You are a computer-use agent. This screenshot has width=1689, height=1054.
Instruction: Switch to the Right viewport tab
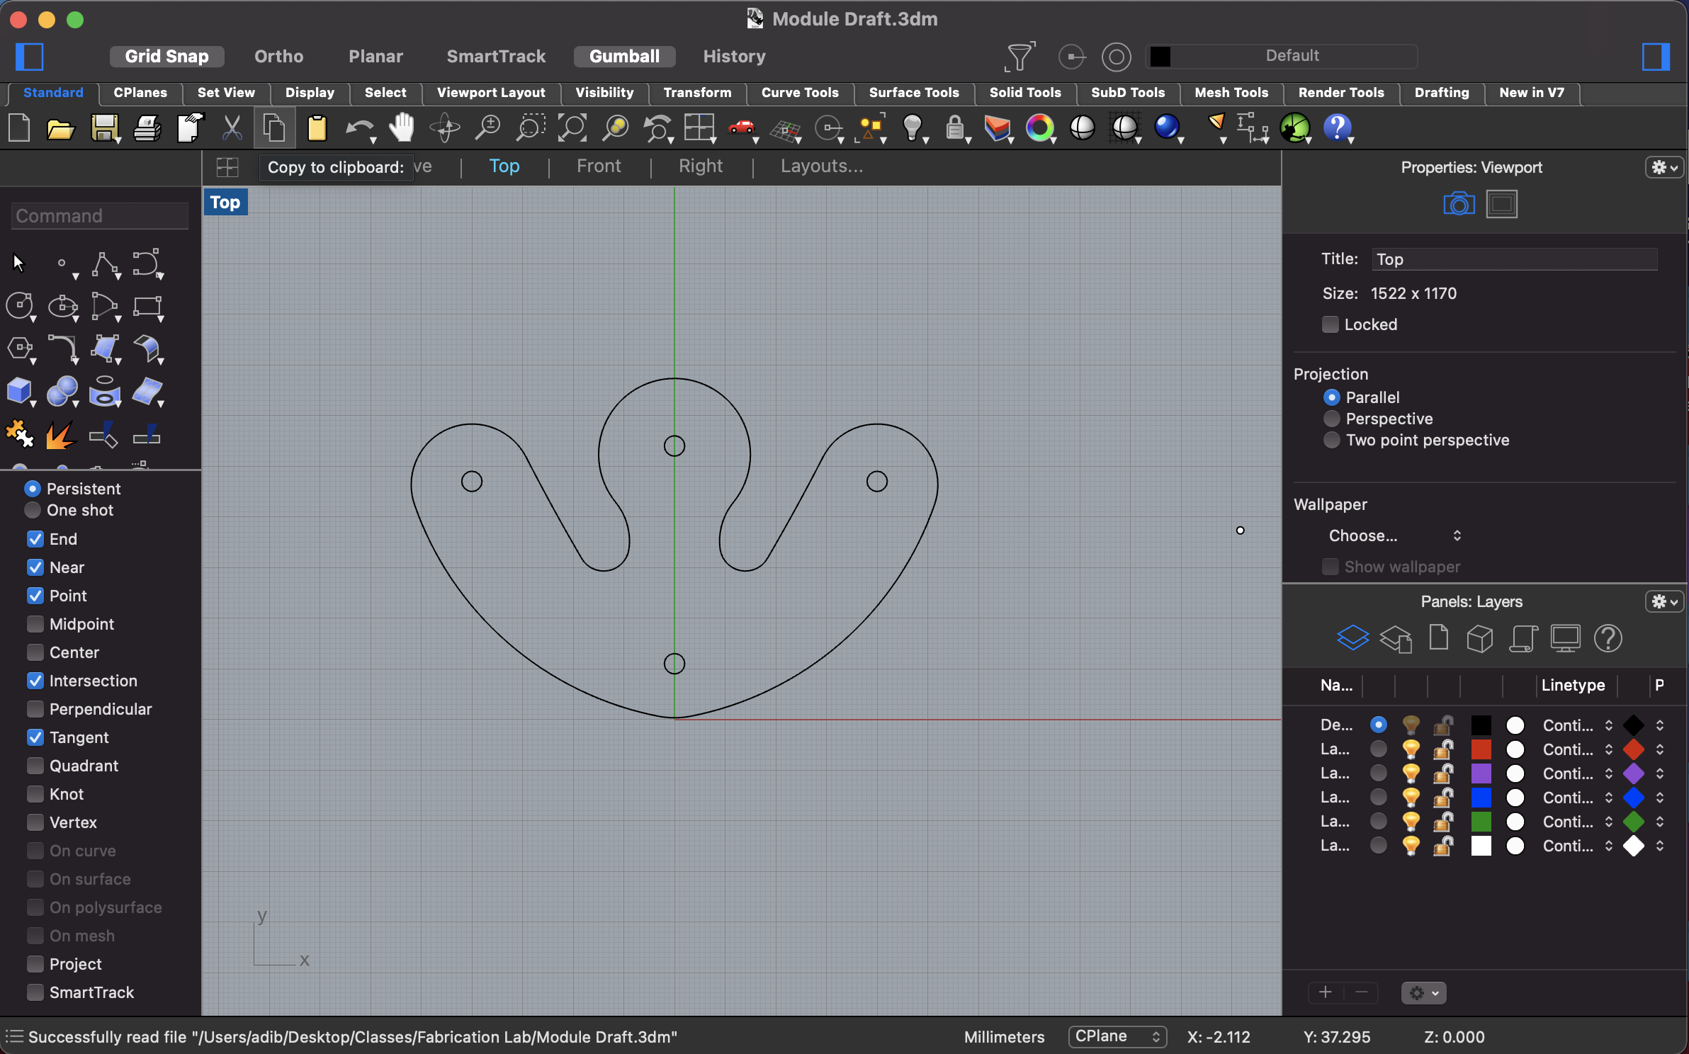coord(698,166)
